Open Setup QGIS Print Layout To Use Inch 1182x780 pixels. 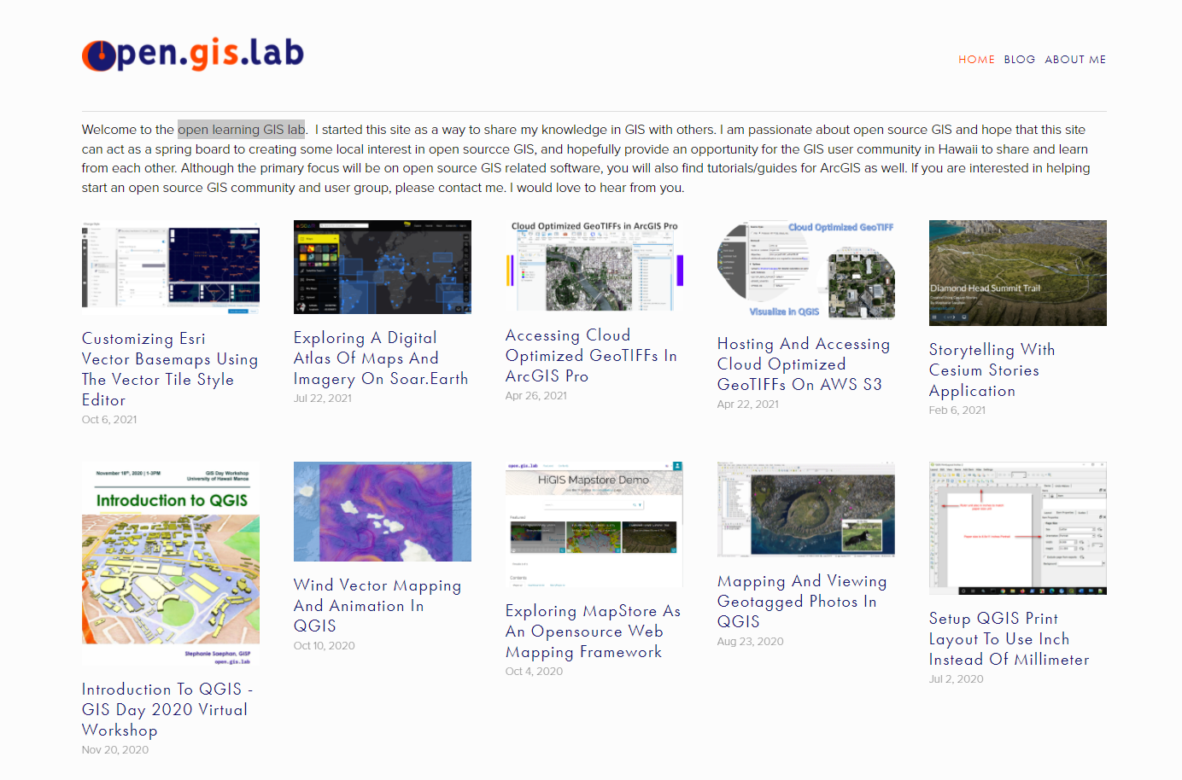[1009, 638]
